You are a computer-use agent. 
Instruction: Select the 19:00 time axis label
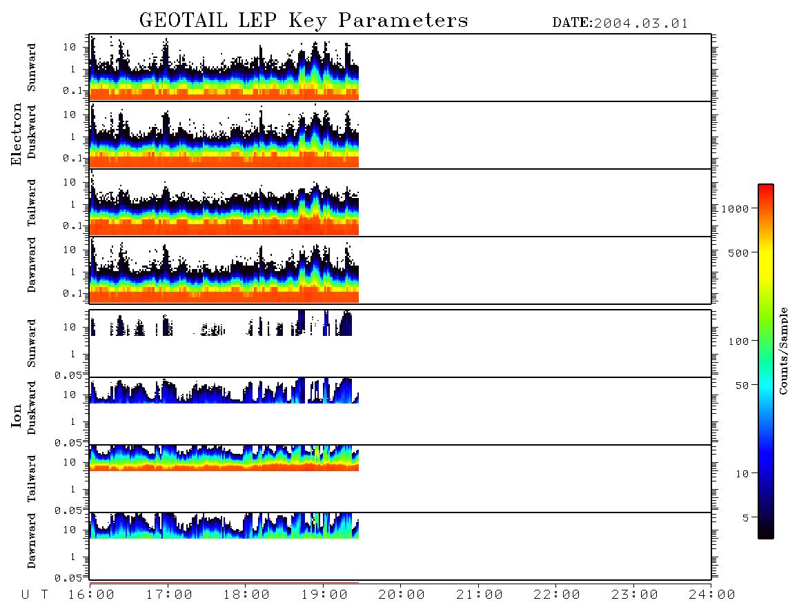click(324, 595)
